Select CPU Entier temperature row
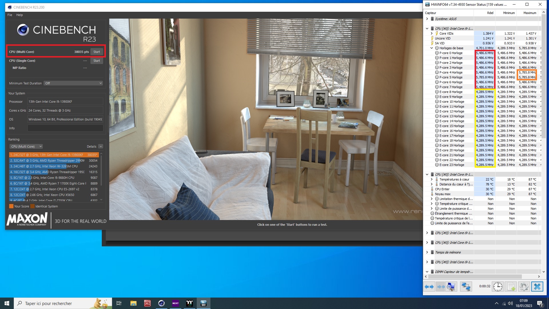The height and width of the screenshot is (309, 549). pyautogui.click(x=482, y=189)
